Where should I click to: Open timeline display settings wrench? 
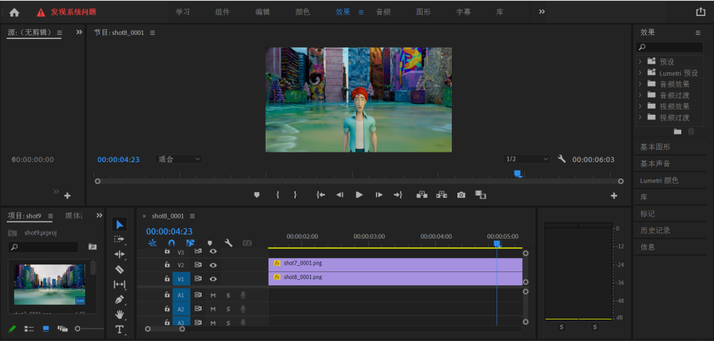229,244
